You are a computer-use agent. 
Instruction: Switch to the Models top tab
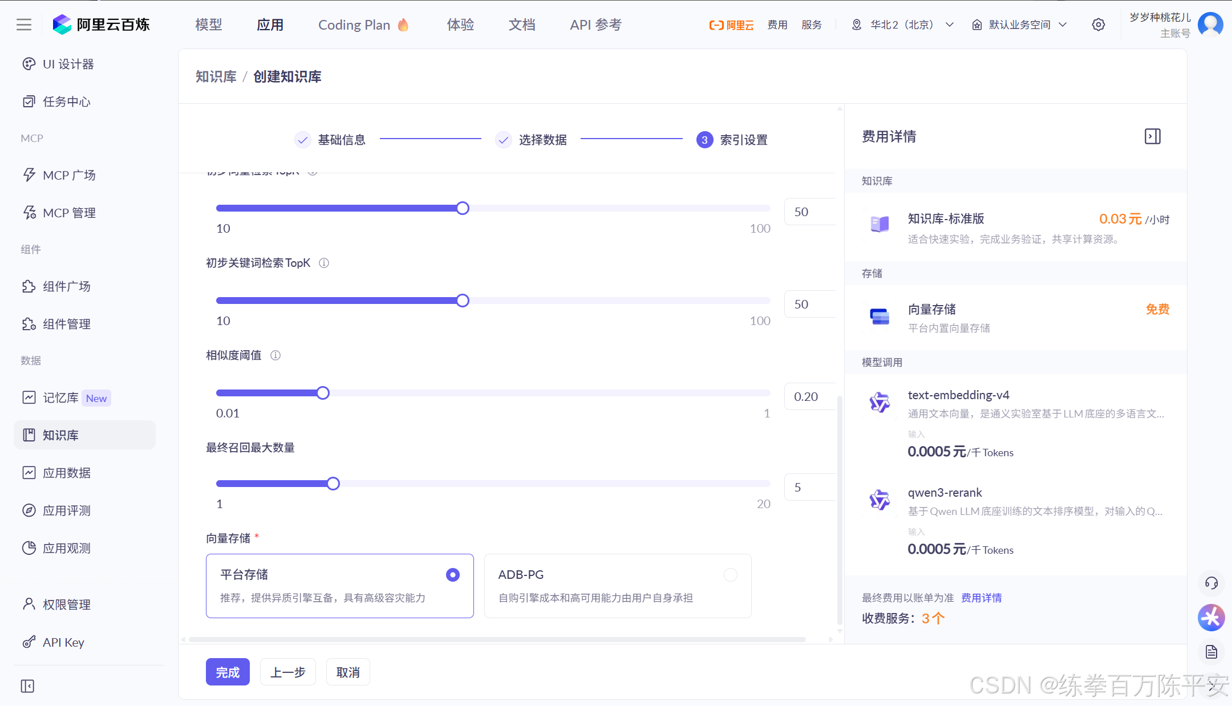pos(208,25)
